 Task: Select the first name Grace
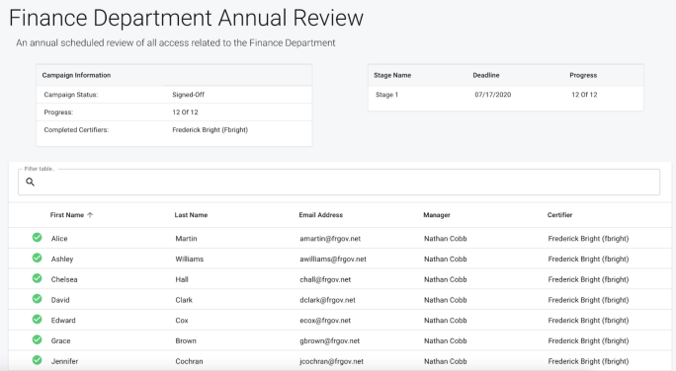[x=61, y=340]
